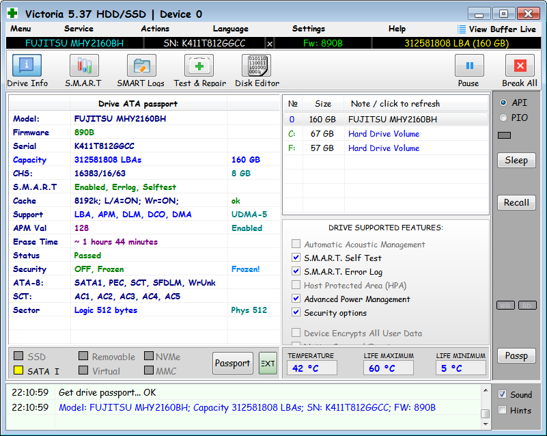This screenshot has height=436, width=547.
Task: Click the grey indicator under PIO
Action: (504, 135)
